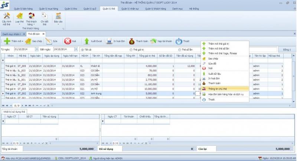Click the Xoá delete icon in toolbar
The width and height of the screenshot is (297, 161).
point(68,41)
